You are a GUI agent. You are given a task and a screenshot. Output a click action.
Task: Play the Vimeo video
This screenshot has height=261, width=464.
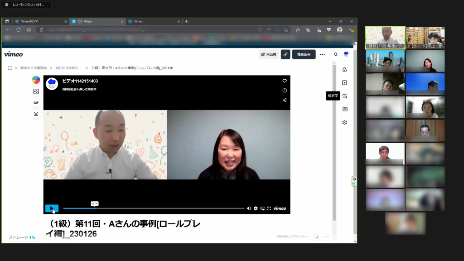click(52, 208)
